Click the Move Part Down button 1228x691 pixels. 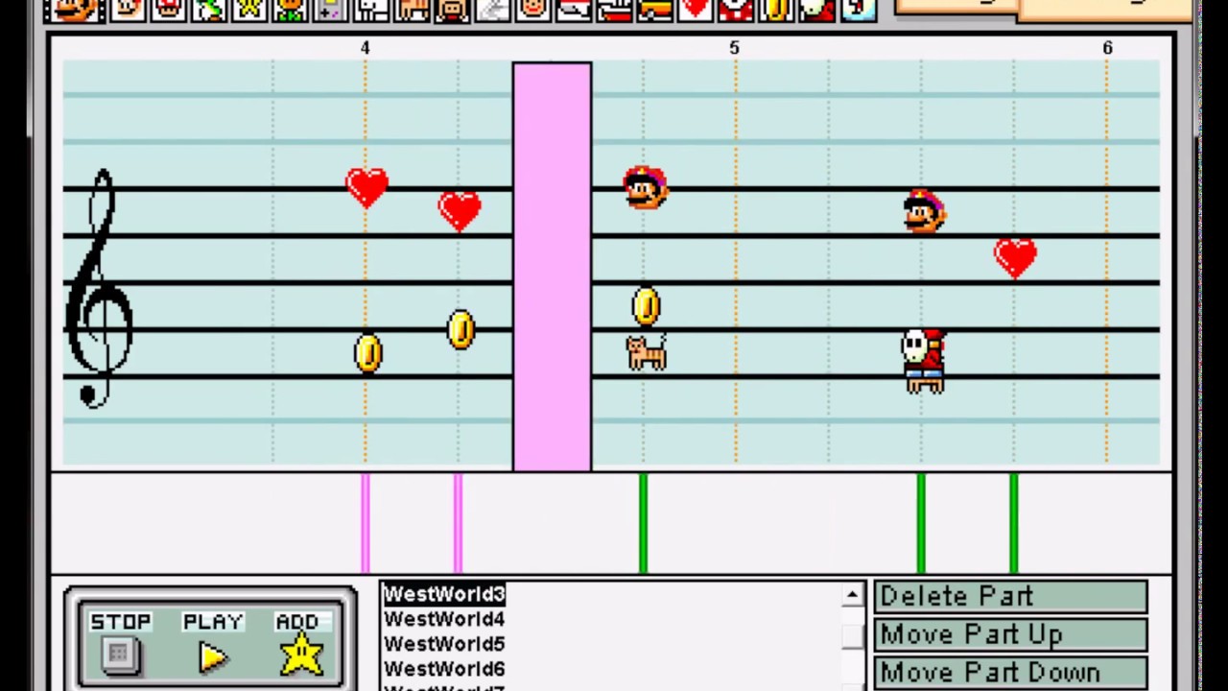pyautogui.click(x=1010, y=672)
